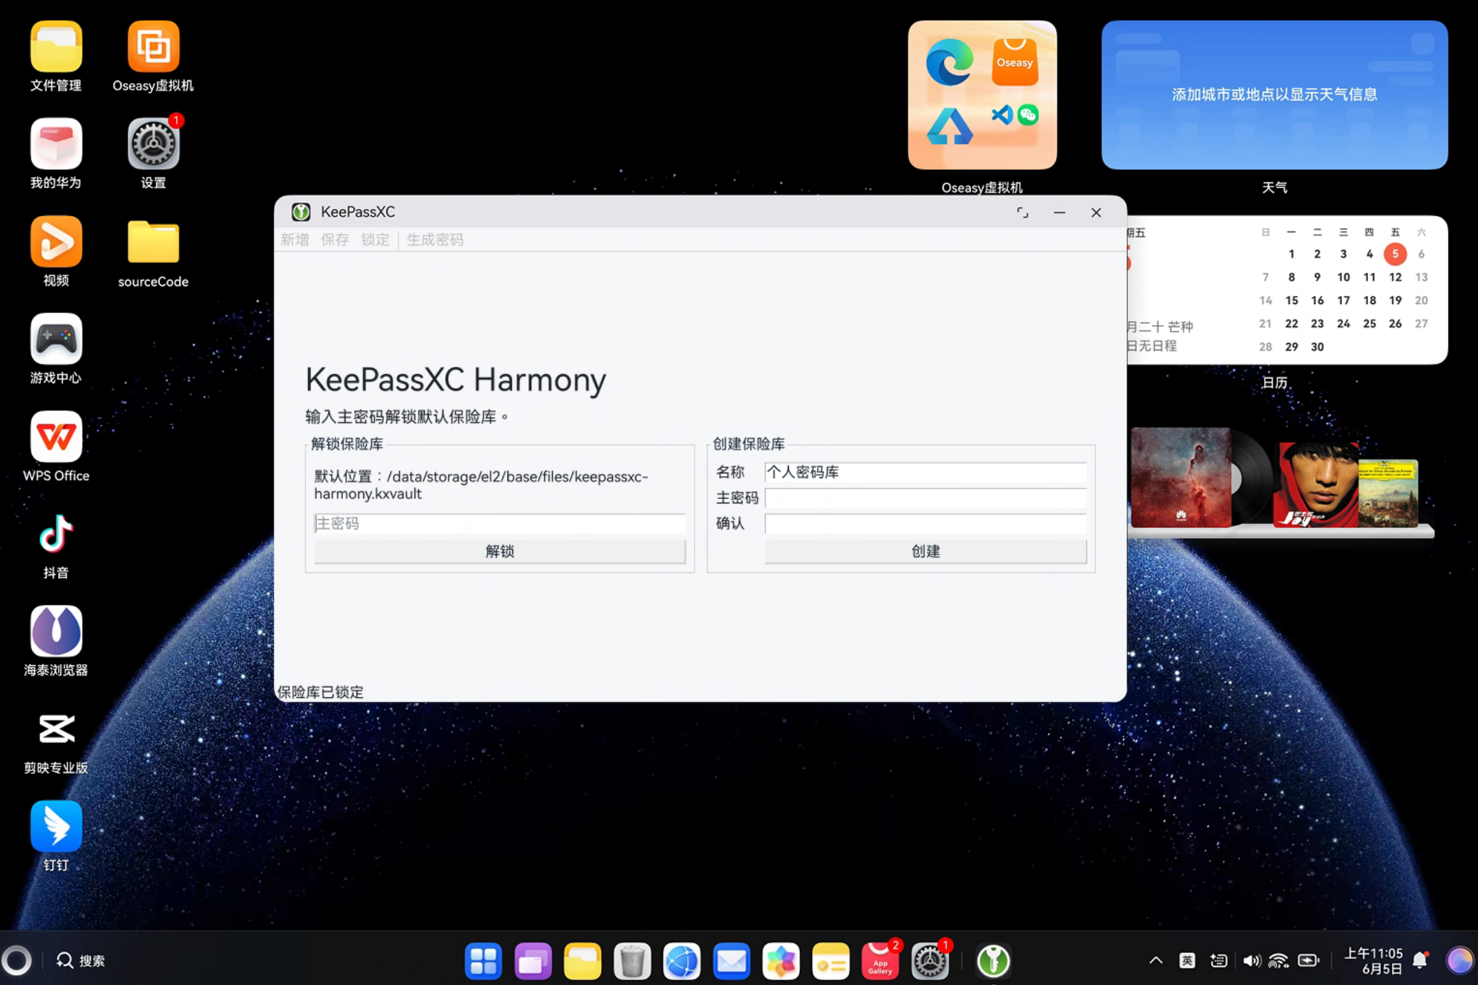Open the yellow file manager in the dock
This screenshot has height=985, width=1478.
pos(583,961)
